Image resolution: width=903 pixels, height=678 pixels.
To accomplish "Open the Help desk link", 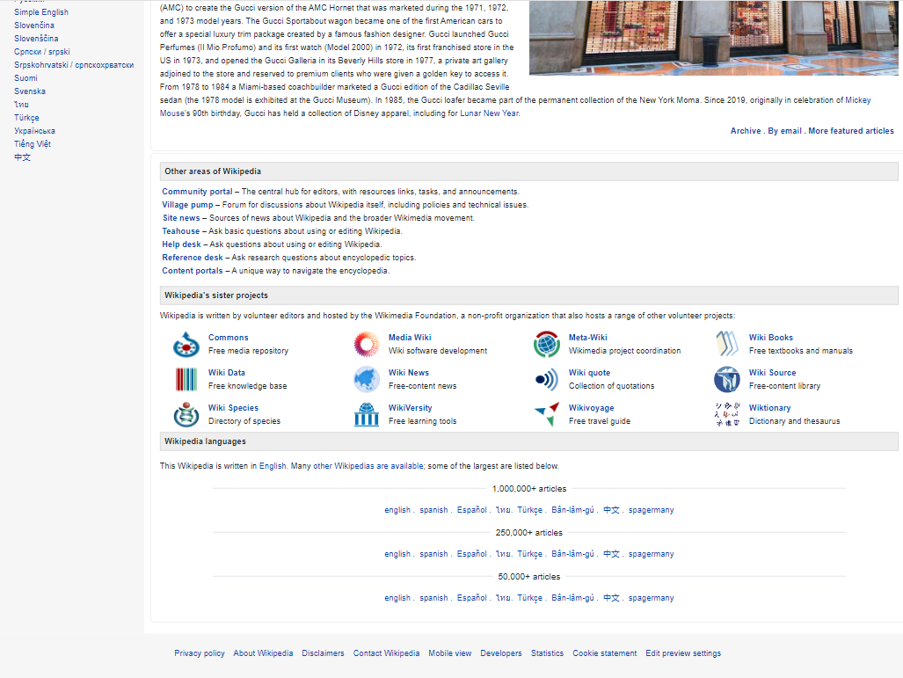I will [181, 244].
